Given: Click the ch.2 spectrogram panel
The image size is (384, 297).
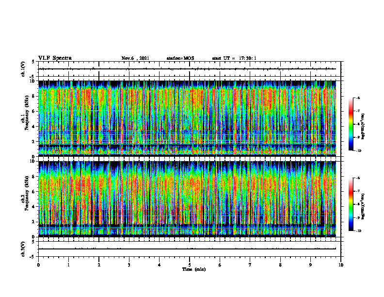Looking at the screenshot, I should click(x=187, y=199).
